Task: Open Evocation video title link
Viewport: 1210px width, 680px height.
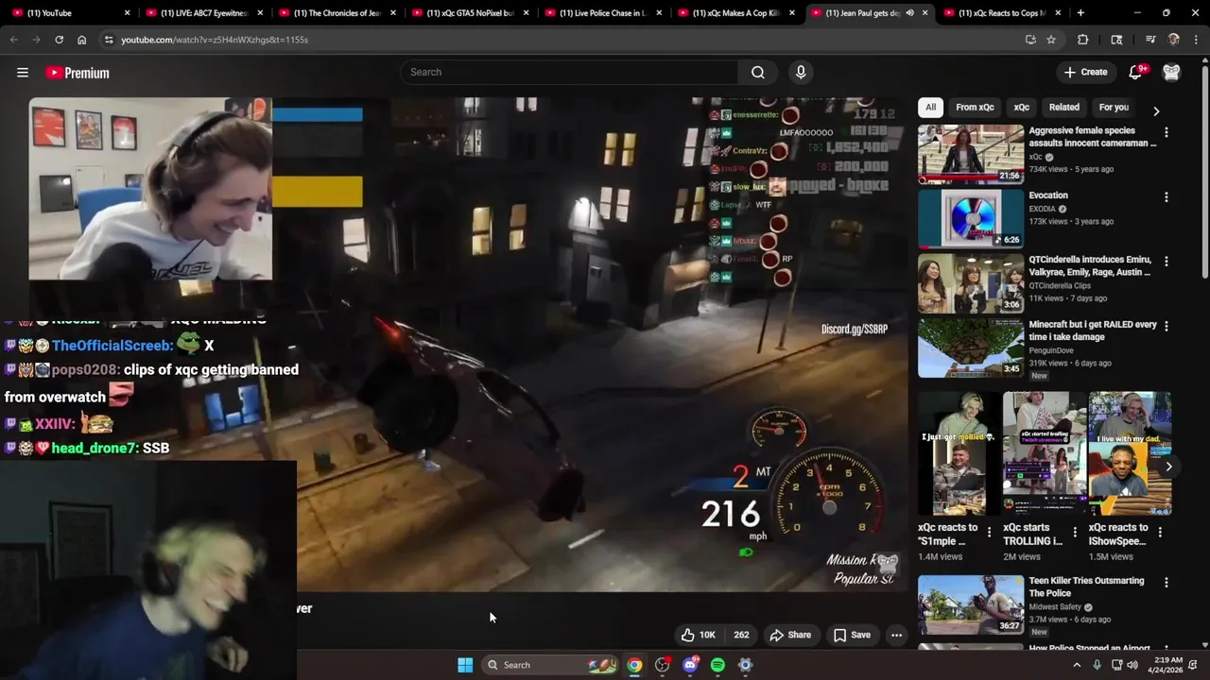Action: [1048, 195]
